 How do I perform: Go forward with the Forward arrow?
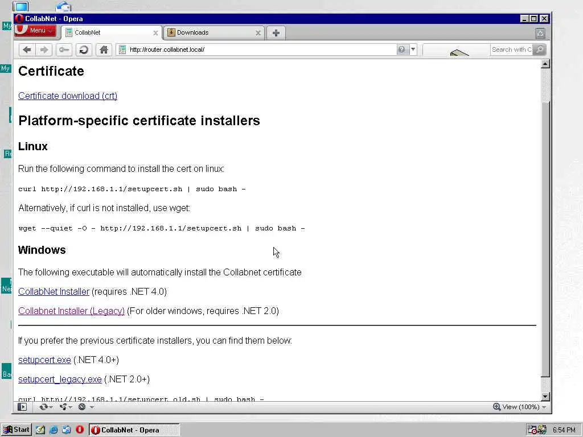point(44,50)
